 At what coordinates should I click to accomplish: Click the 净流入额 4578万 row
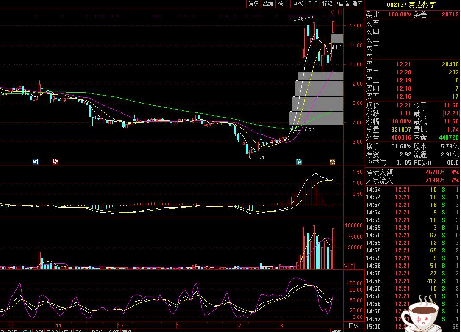(x=412, y=172)
